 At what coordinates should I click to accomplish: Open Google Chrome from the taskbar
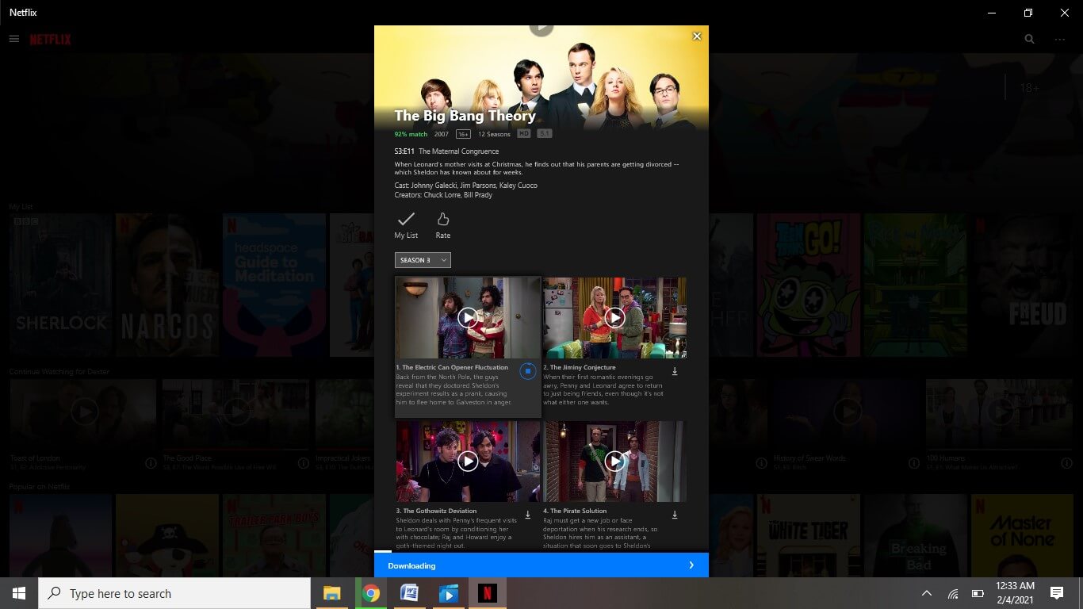coord(371,593)
